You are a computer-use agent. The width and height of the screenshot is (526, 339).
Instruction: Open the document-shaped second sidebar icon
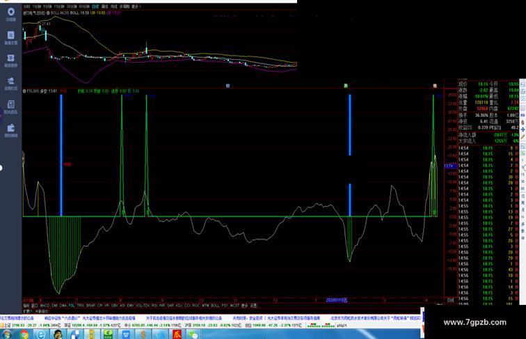pos(10,36)
